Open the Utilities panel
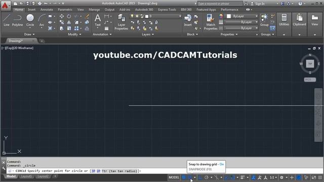The width and height of the screenshot is (324, 182). coord(284,20)
